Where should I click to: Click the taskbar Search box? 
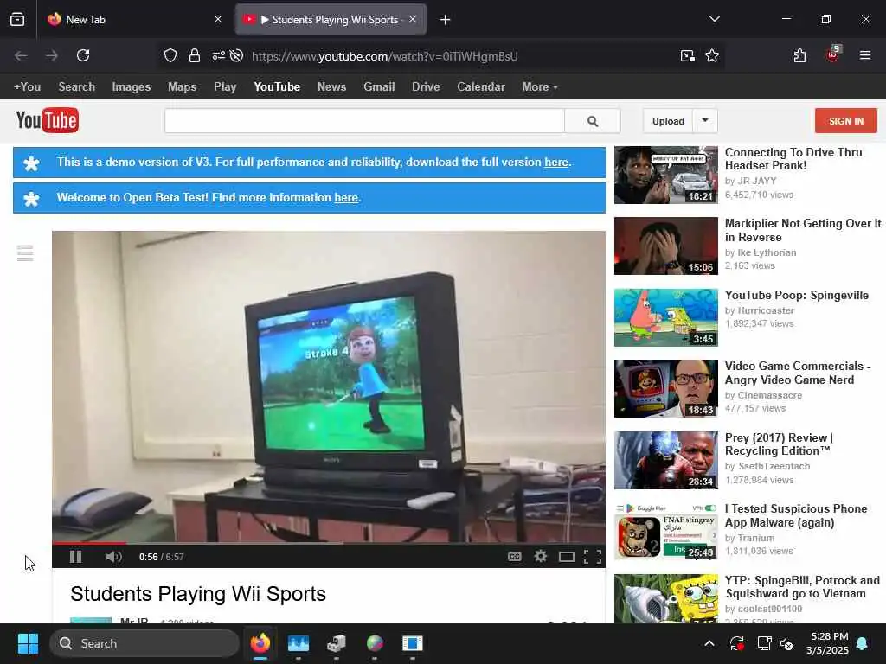pos(144,643)
